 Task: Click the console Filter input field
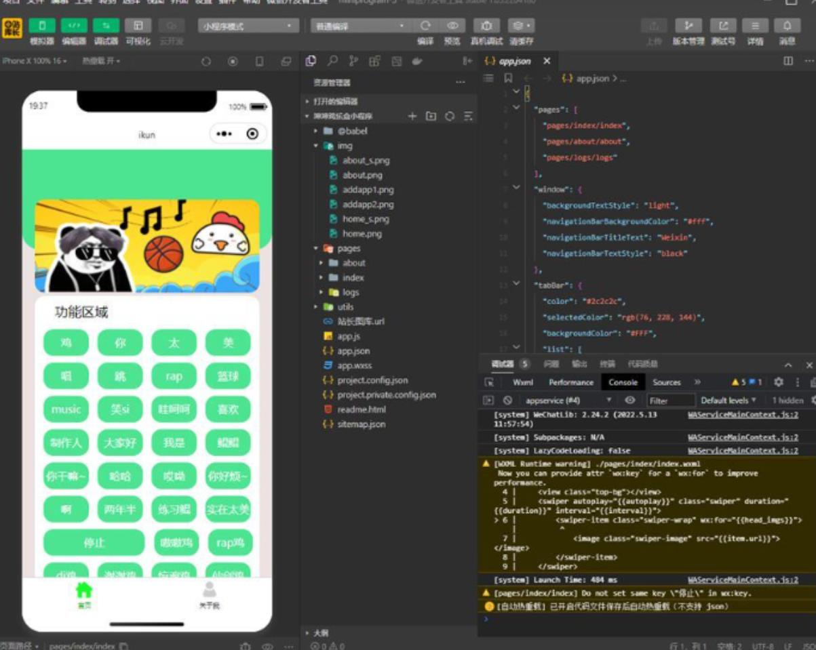[670, 401]
